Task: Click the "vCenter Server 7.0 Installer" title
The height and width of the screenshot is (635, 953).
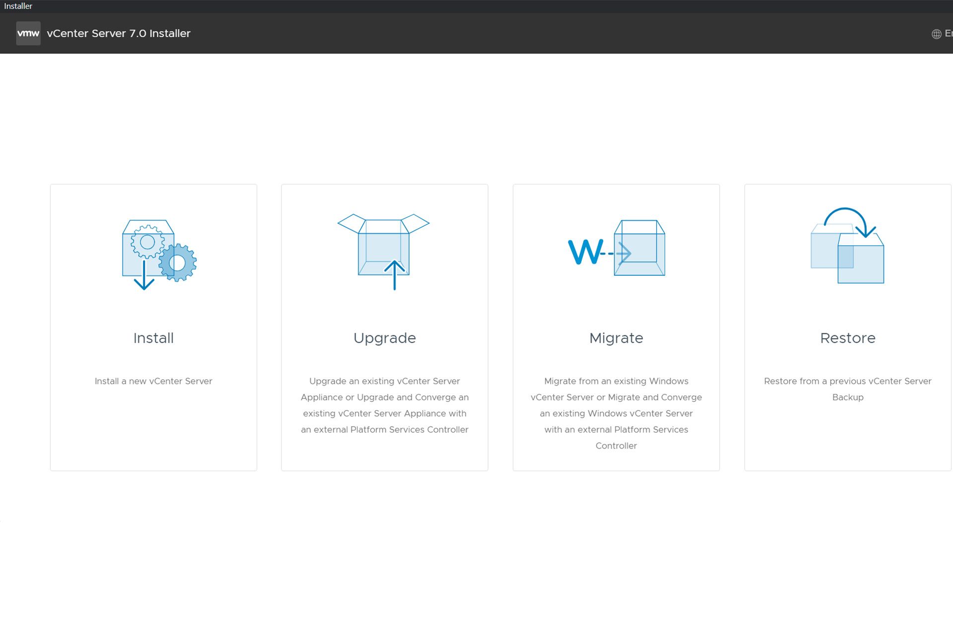Action: 119,33
